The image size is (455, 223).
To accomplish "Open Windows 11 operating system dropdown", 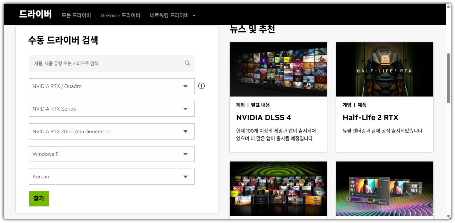I will tap(112, 154).
